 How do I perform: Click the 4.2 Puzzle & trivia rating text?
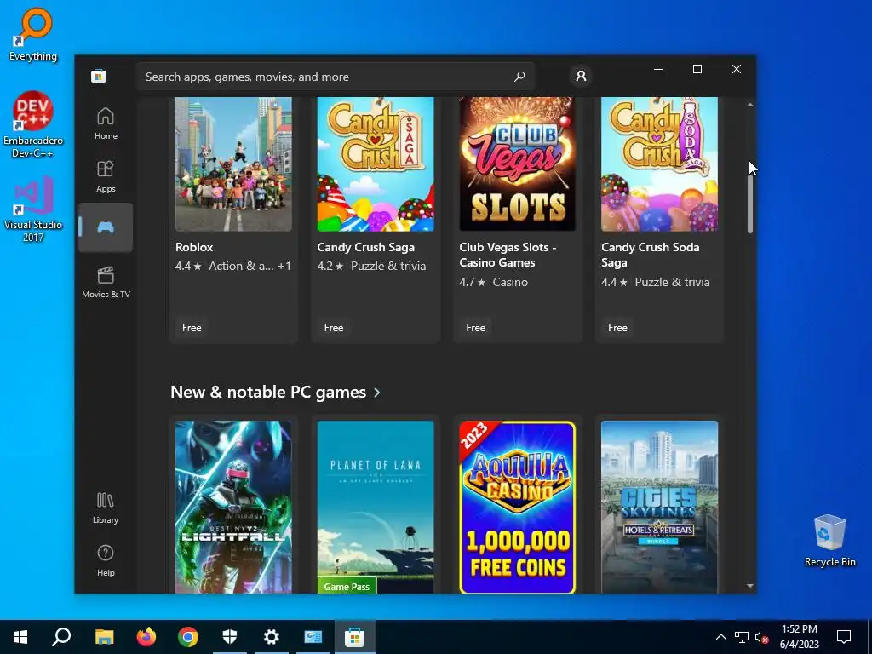pos(371,266)
